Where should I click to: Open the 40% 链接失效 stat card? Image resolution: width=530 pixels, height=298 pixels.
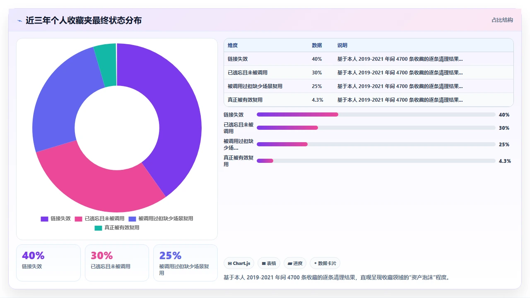(48, 263)
